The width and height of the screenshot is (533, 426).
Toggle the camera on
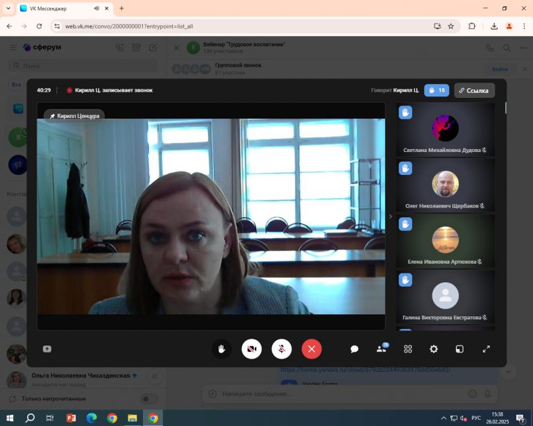251,349
